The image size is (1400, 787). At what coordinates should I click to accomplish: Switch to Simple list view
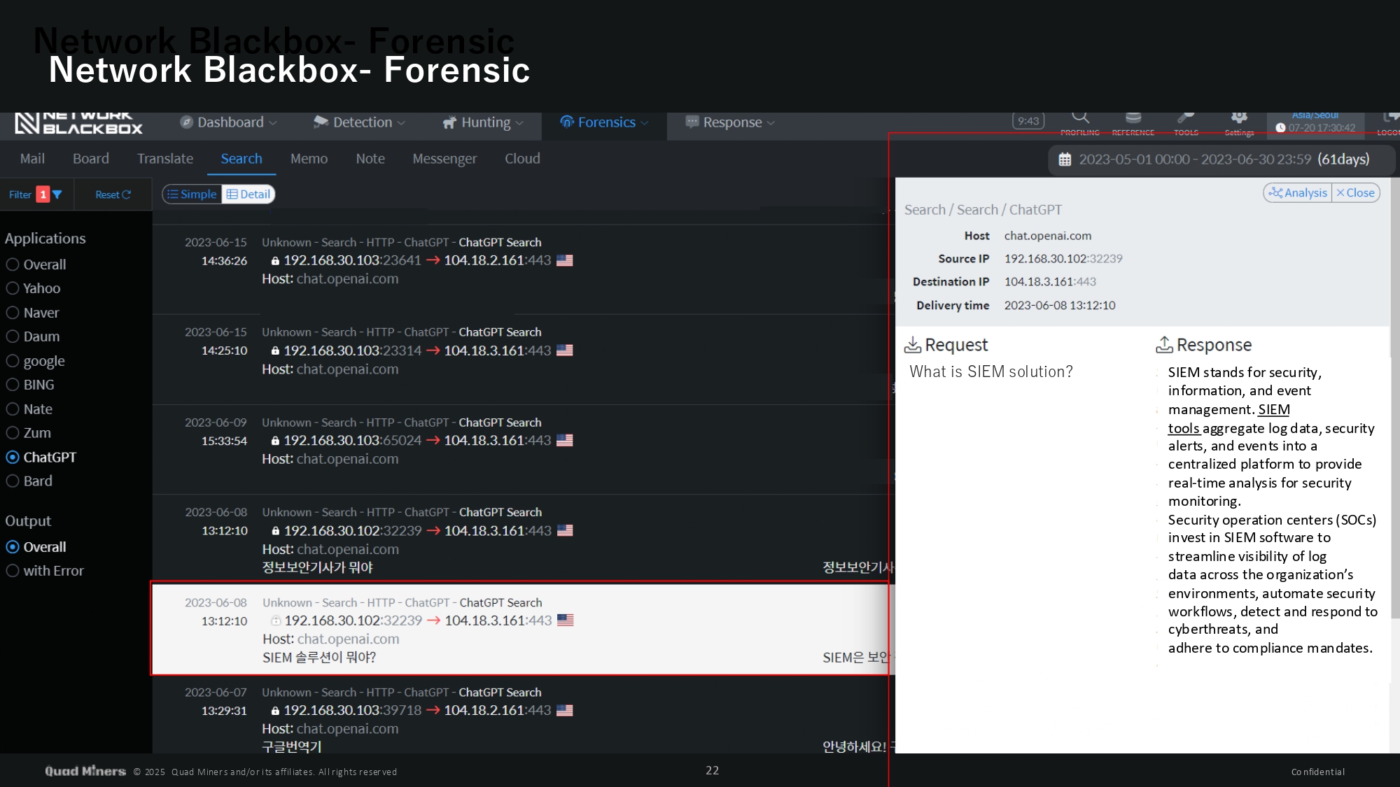pos(192,194)
